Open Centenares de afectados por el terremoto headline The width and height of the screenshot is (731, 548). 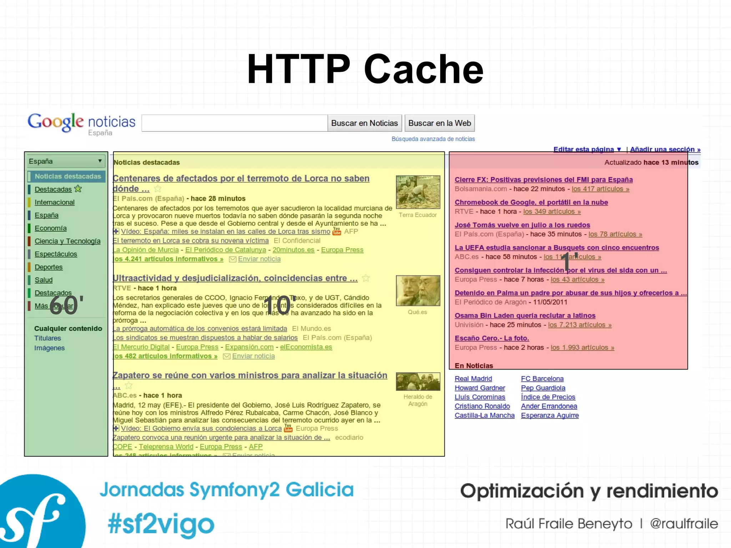point(241,183)
